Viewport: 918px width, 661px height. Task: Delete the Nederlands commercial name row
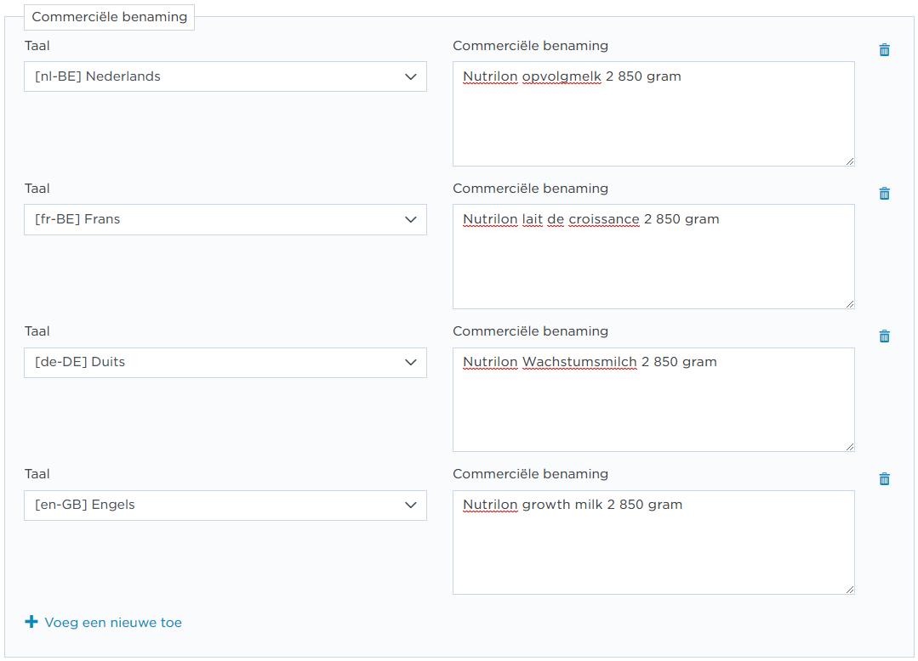884,49
